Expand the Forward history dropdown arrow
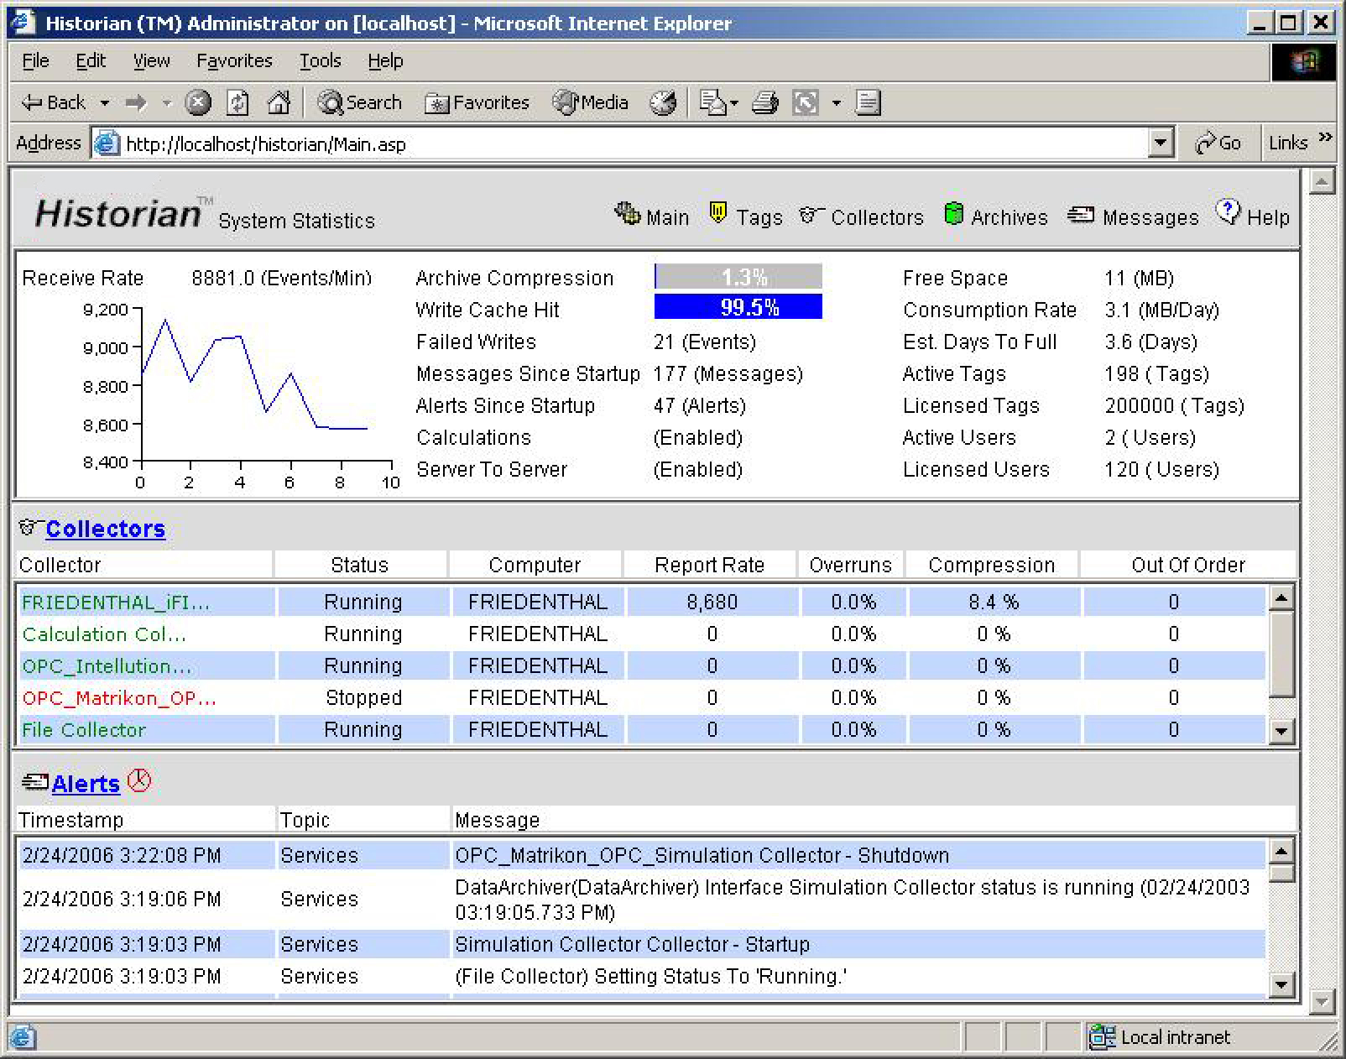The height and width of the screenshot is (1059, 1346). pos(167,103)
